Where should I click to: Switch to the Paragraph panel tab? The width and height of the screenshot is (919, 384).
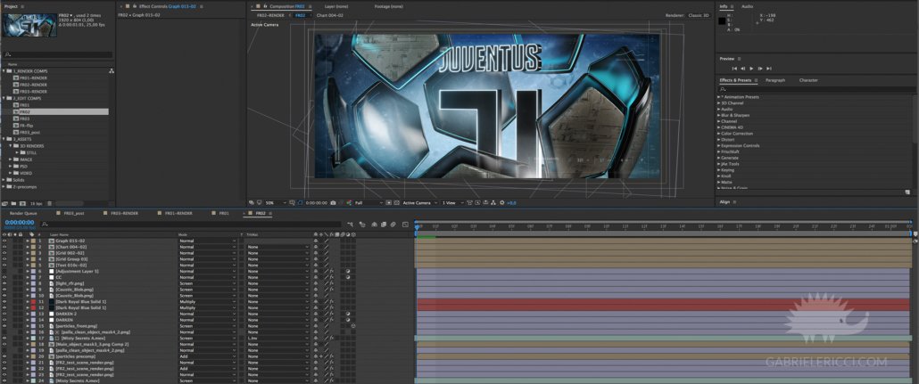click(x=774, y=80)
